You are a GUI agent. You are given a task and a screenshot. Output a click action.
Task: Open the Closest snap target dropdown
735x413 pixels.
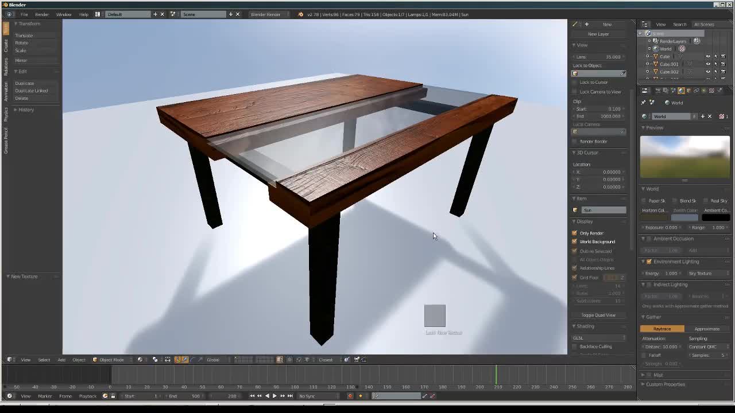328,360
